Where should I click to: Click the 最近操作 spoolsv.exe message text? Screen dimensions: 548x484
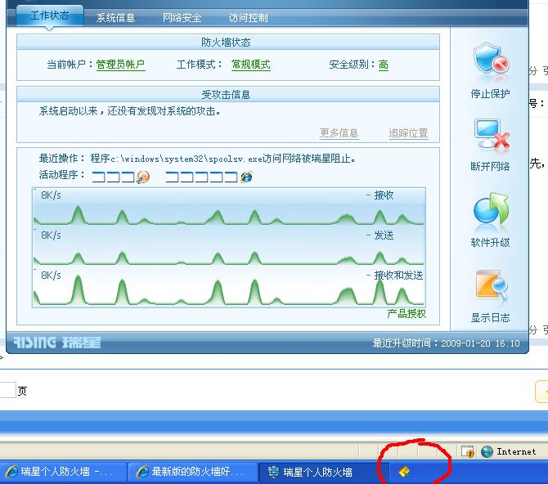click(x=197, y=159)
